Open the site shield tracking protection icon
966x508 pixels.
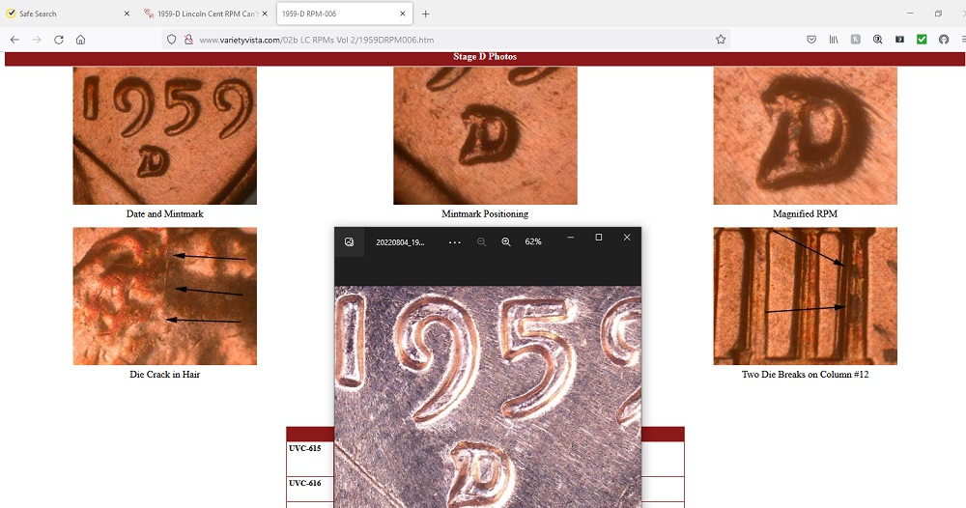172,40
